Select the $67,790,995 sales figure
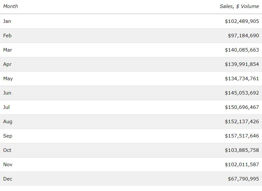Viewport: 262px width, 191px height. click(x=243, y=179)
